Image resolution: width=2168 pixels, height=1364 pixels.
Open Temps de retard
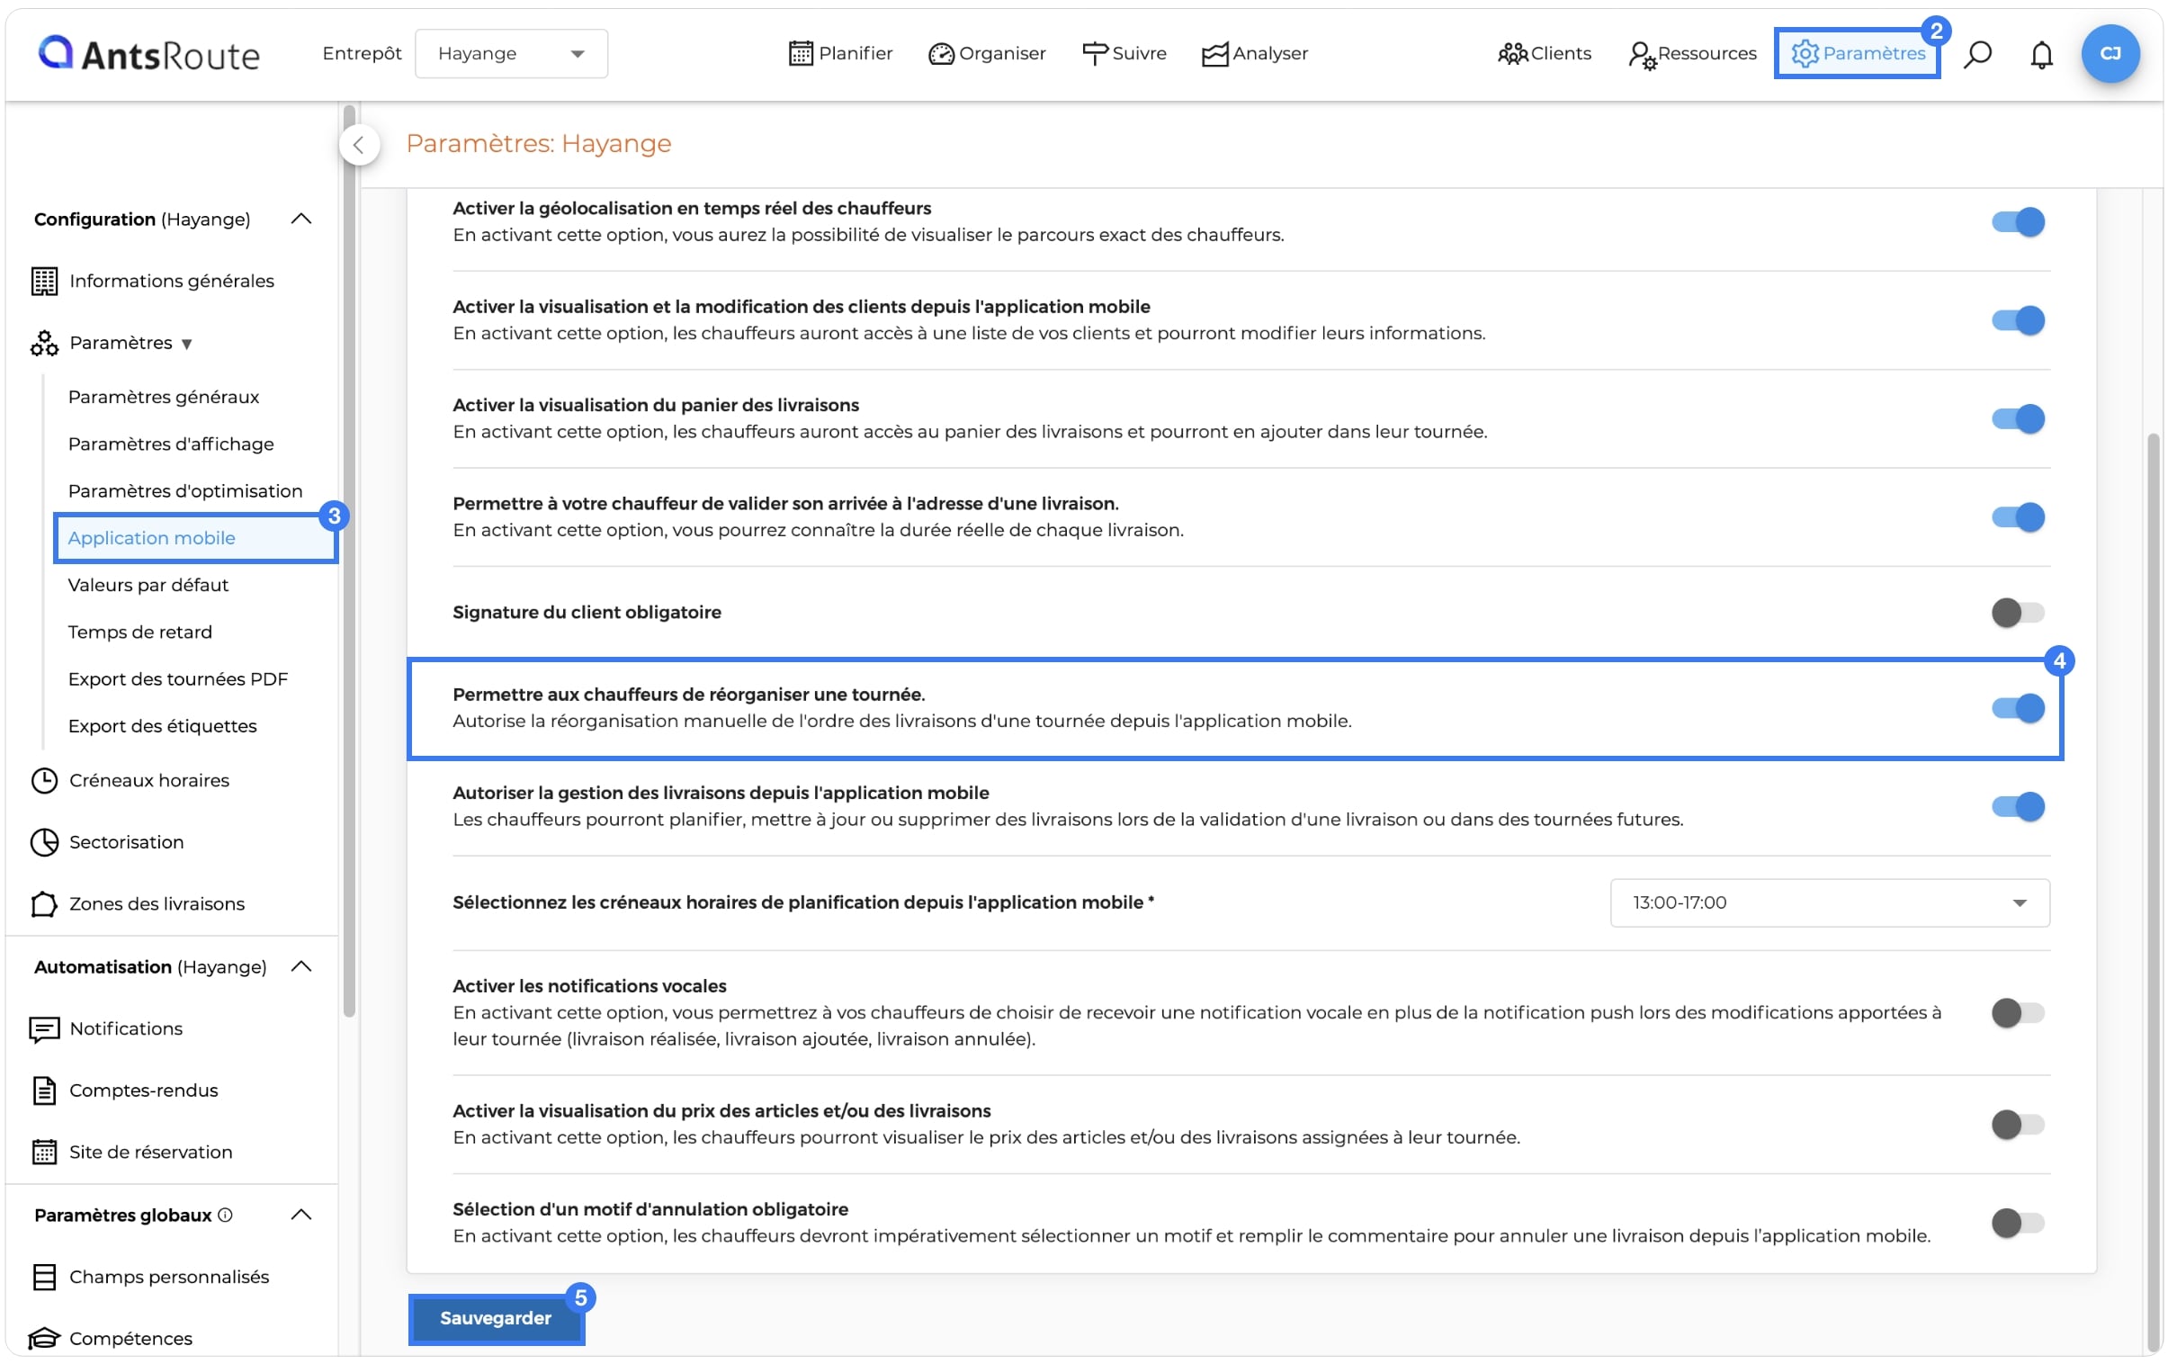(140, 632)
